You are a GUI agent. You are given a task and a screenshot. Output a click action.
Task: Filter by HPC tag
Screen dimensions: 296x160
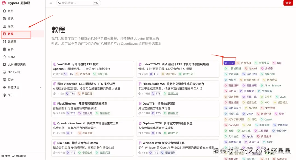[x=265, y=103]
